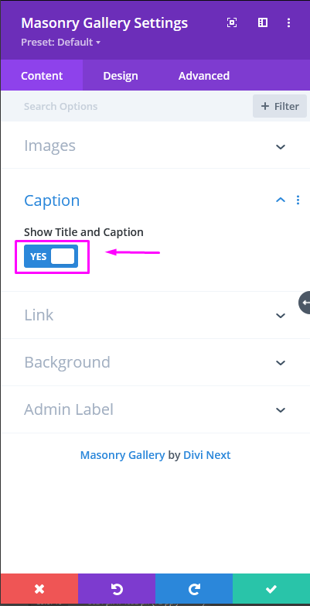Expand the Admin Label section
The height and width of the screenshot is (606, 310).
[x=155, y=409]
